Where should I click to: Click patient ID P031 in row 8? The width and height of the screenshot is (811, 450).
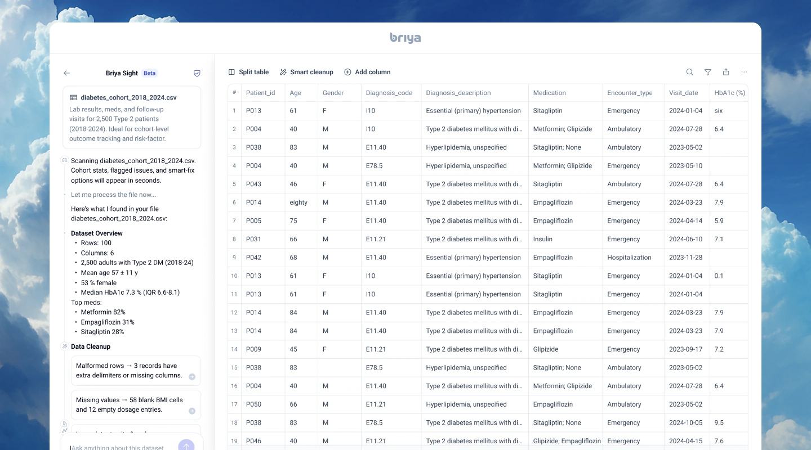263,239
